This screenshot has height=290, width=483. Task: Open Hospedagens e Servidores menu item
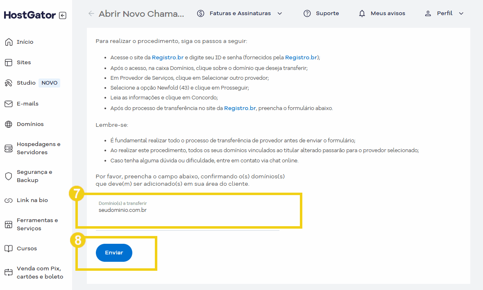pyautogui.click(x=39, y=148)
